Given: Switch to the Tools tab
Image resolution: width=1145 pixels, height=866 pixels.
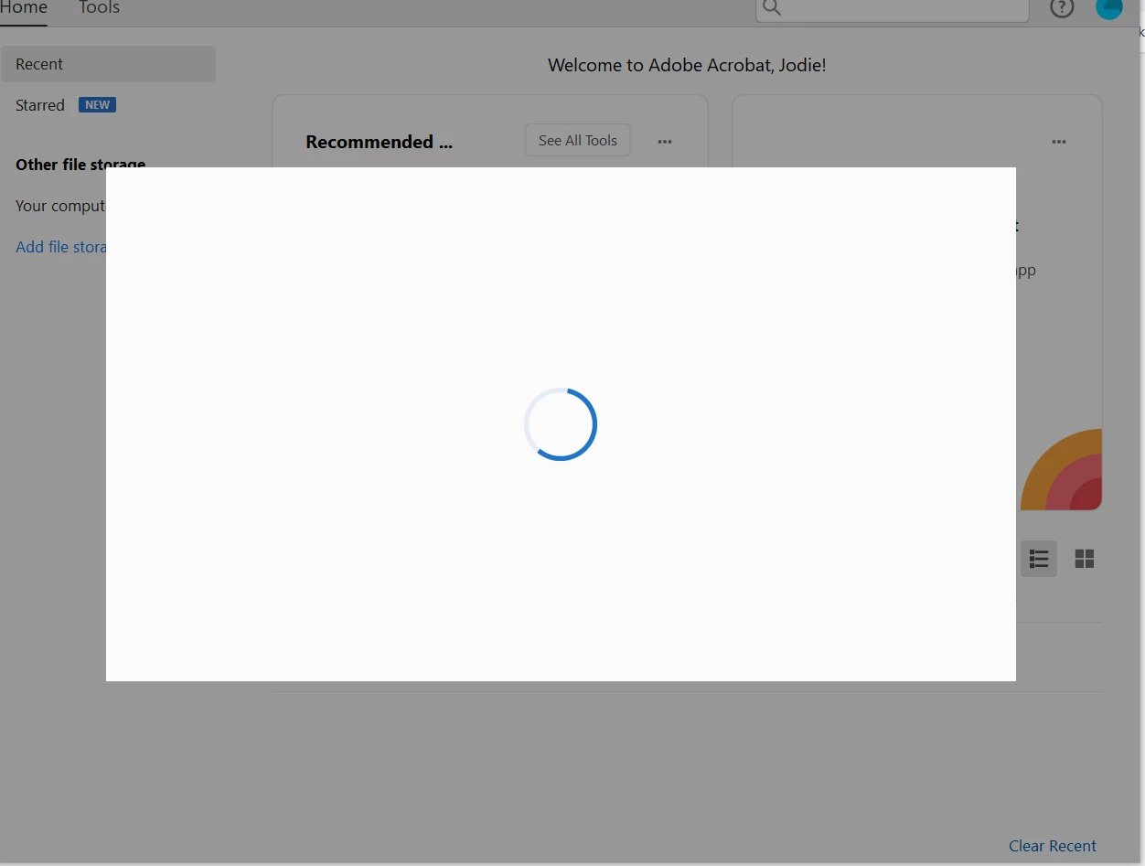Looking at the screenshot, I should point(99,8).
